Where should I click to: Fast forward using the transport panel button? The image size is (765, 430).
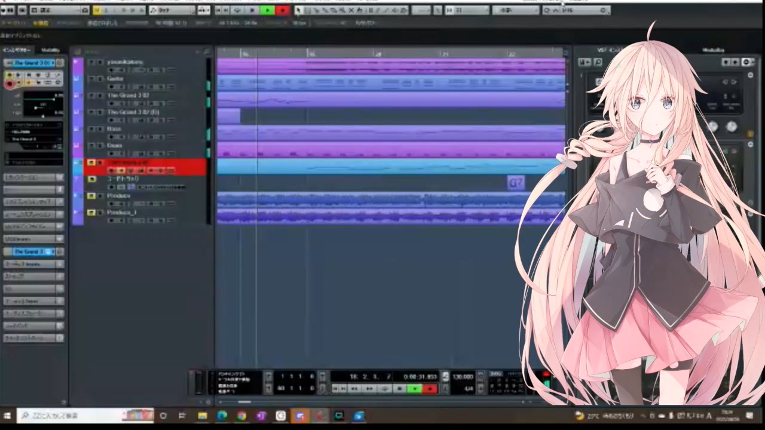pos(369,389)
